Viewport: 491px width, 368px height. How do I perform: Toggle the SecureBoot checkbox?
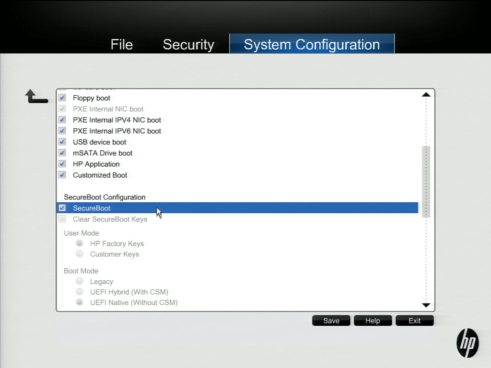pyautogui.click(x=62, y=208)
